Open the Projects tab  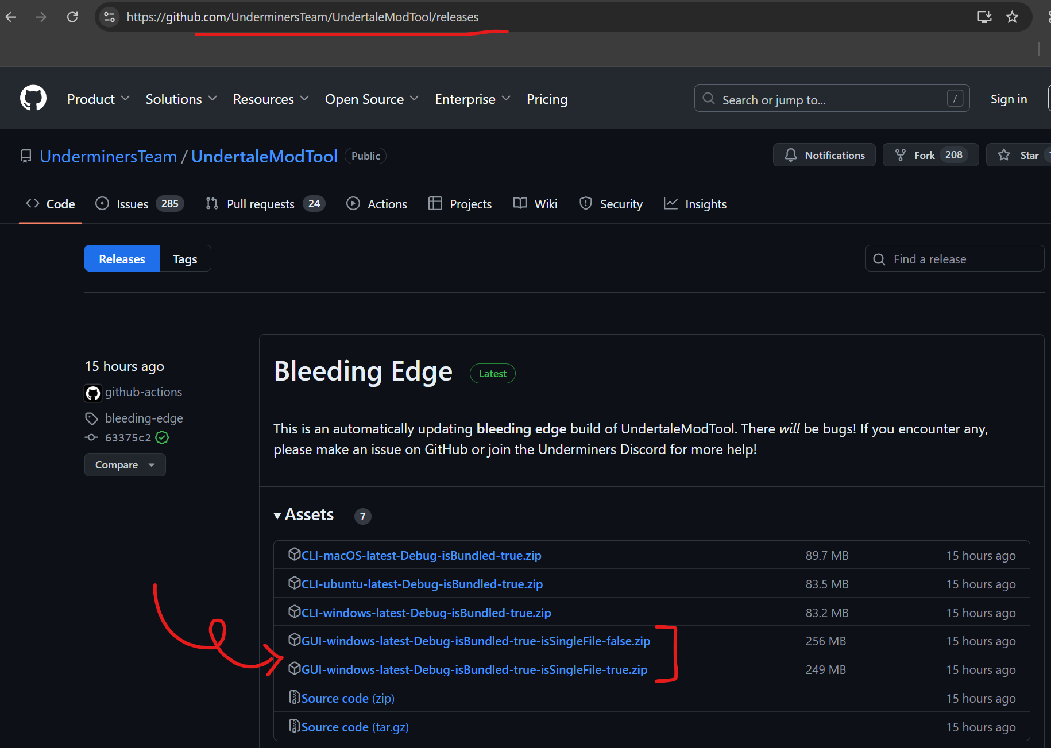(460, 204)
